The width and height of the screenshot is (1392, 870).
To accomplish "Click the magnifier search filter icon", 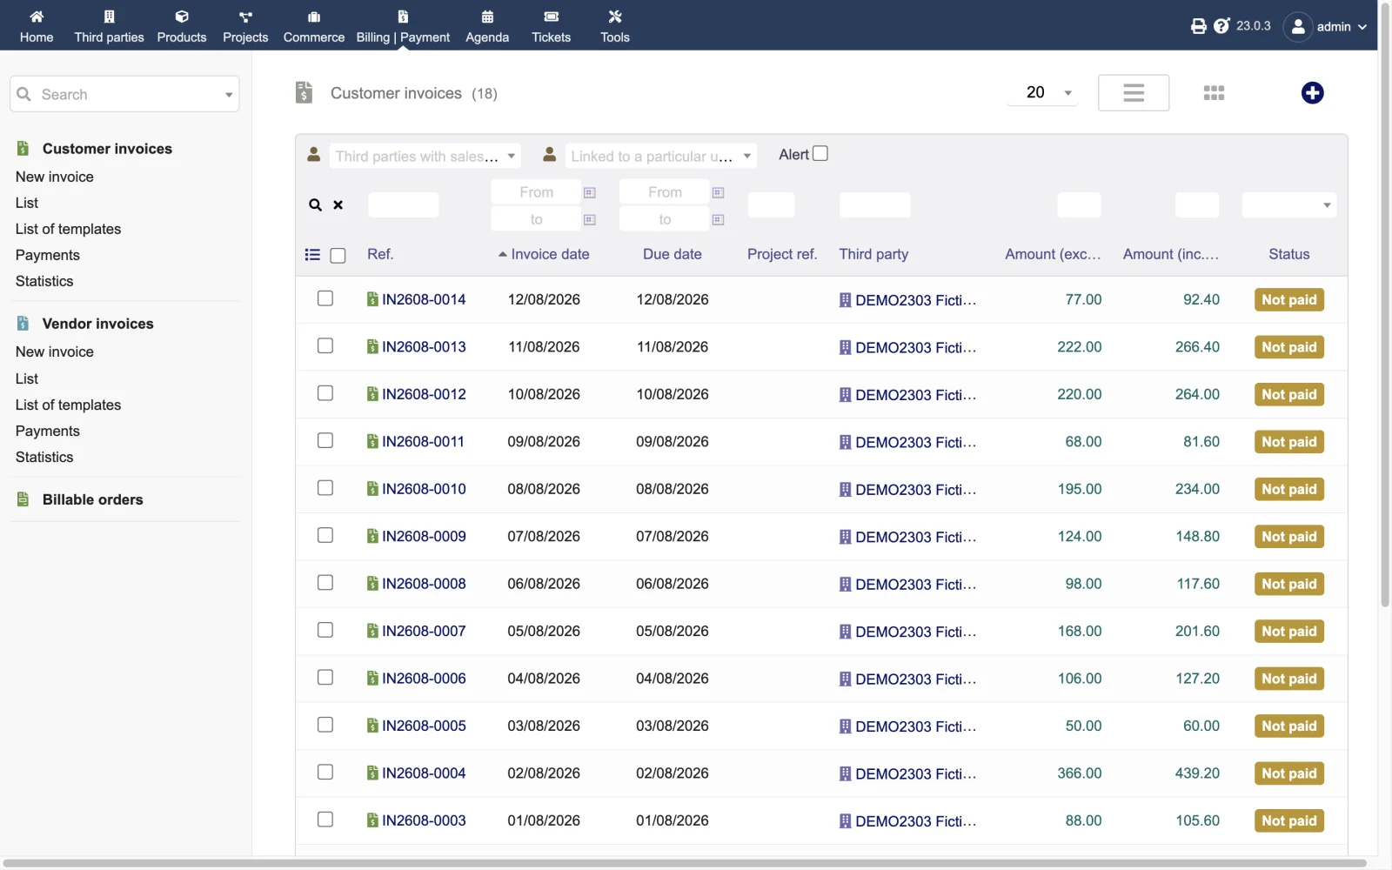I will click(x=315, y=205).
